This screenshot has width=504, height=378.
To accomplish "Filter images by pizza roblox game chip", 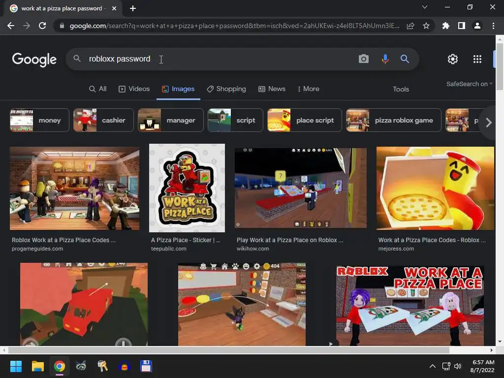I will click(393, 120).
